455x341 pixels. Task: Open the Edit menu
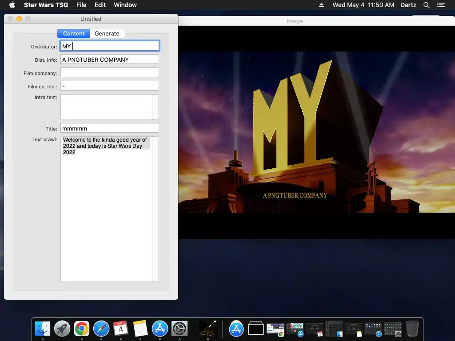pyautogui.click(x=100, y=5)
